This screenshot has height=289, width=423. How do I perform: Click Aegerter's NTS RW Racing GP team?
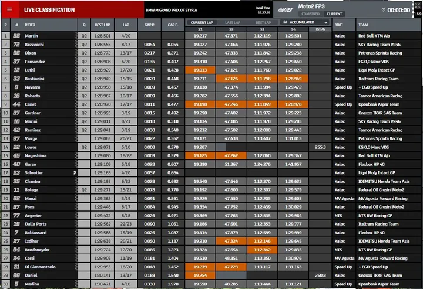[375, 216]
